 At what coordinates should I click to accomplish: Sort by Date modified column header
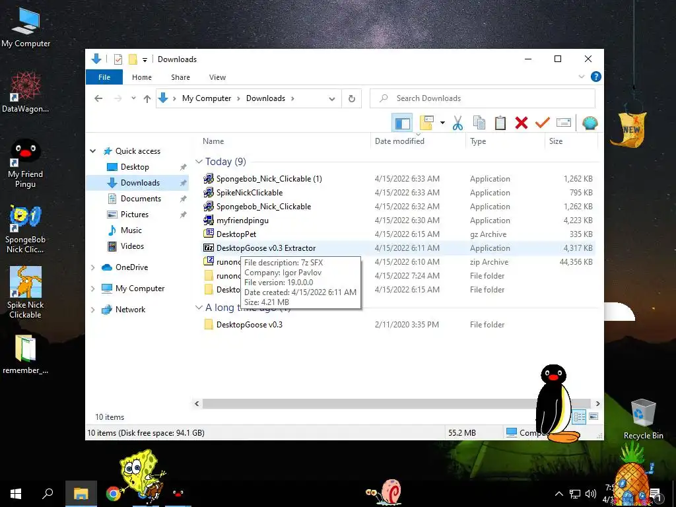(418, 141)
